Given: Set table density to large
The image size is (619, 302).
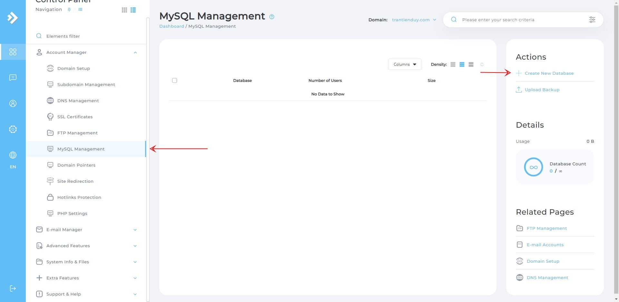Looking at the screenshot, I should tap(471, 64).
